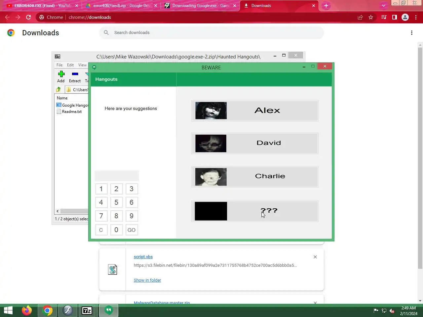Image resolution: width=423 pixels, height=317 pixels.
Task: Select the Charlie contact suggestion
Action: (x=255, y=177)
